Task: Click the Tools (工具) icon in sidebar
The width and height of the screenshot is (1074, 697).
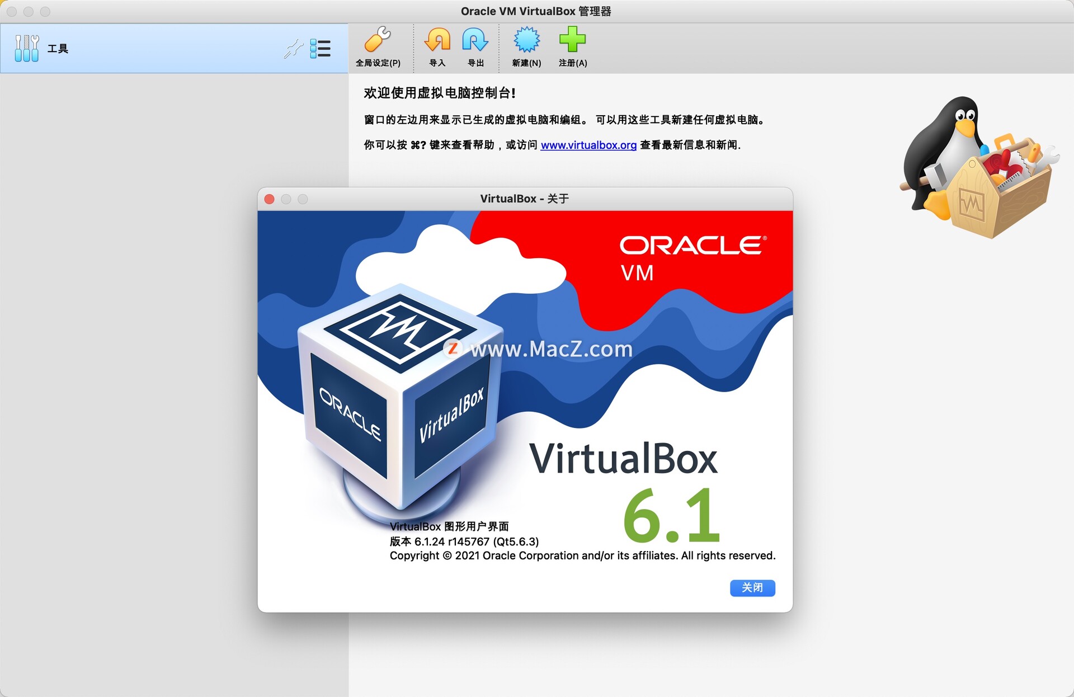Action: coord(26,48)
